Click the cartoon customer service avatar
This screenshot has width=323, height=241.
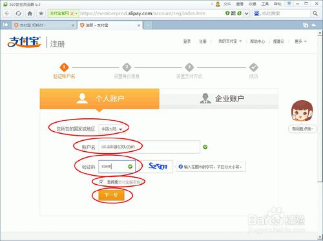coord(302,111)
